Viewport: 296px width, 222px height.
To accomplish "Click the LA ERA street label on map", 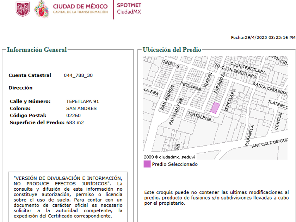I will point(151,92).
